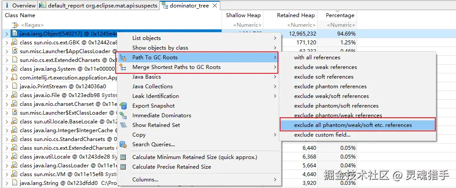Click the class icon of StandardCharsets row
Viewport: 456px width, 188px height.
[x=15, y=139]
